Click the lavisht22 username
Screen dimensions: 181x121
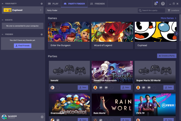tap(12, 116)
